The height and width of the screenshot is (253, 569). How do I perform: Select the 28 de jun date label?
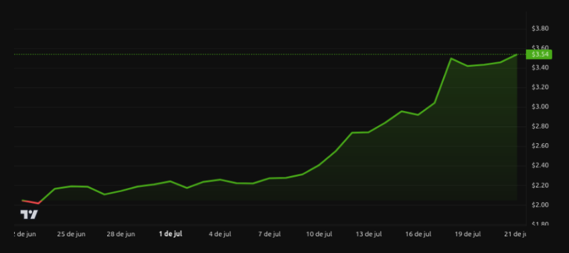(121, 234)
